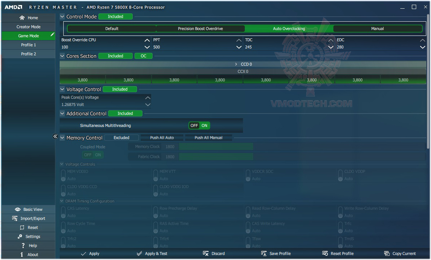This screenshot has width=431, height=260.
Task: Collapse the Memory Control section
Action: pos(63,138)
